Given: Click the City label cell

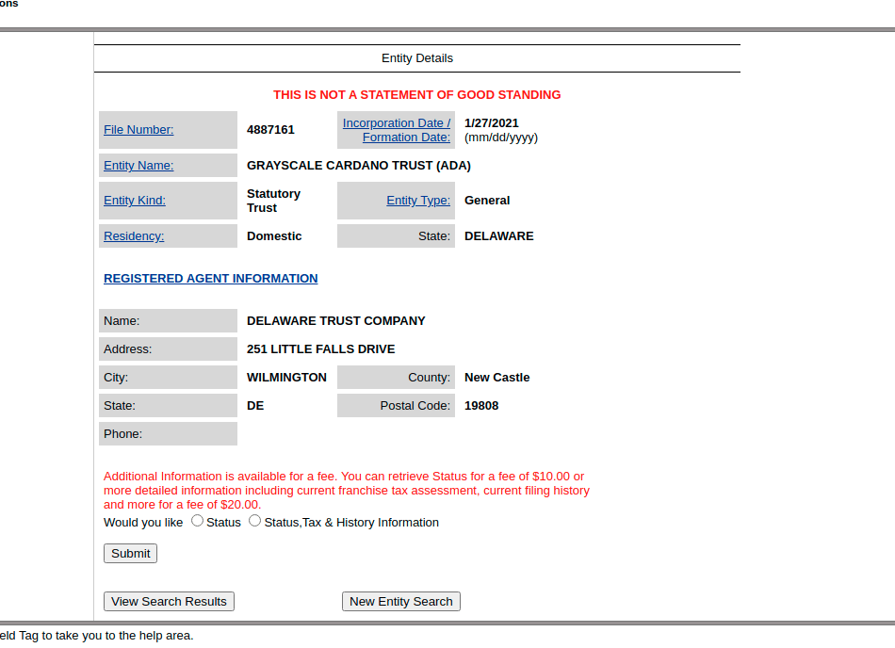Looking at the screenshot, I should point(168,378).
